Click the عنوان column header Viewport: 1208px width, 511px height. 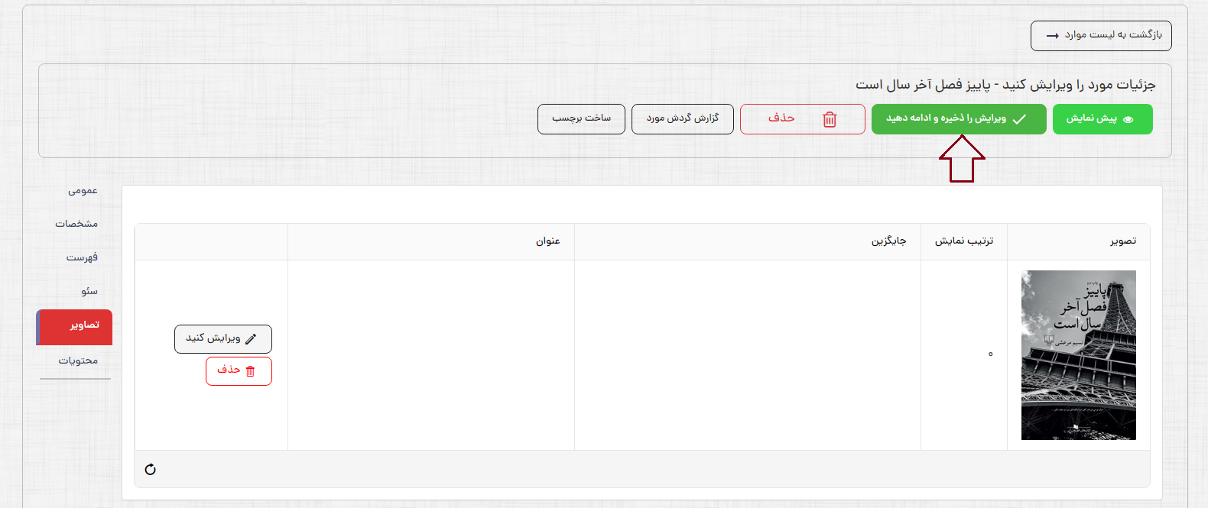click(x=547, y=241)
